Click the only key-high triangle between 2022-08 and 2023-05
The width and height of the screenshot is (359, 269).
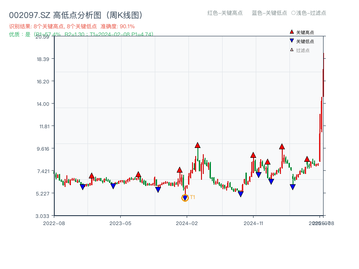92,176
